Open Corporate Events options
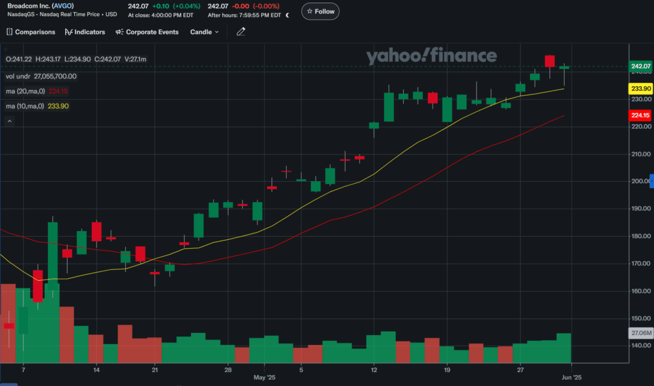 [147, 32]
